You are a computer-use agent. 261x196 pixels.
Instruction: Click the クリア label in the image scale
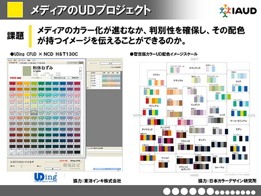point(238,82)
